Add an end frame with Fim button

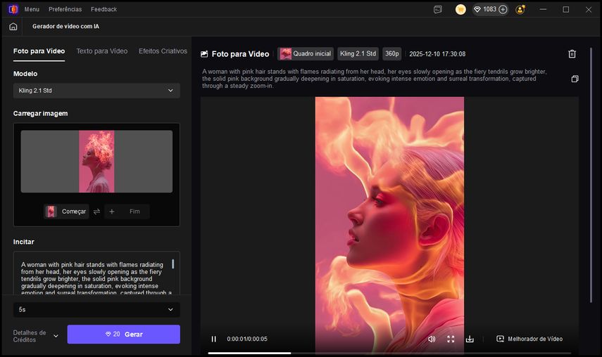click(x=127, y=212)
